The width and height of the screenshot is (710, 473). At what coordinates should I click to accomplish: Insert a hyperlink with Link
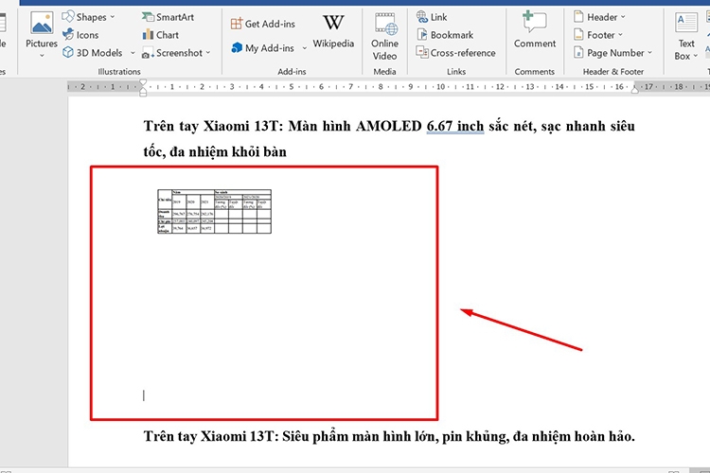[x=432, y=17]
